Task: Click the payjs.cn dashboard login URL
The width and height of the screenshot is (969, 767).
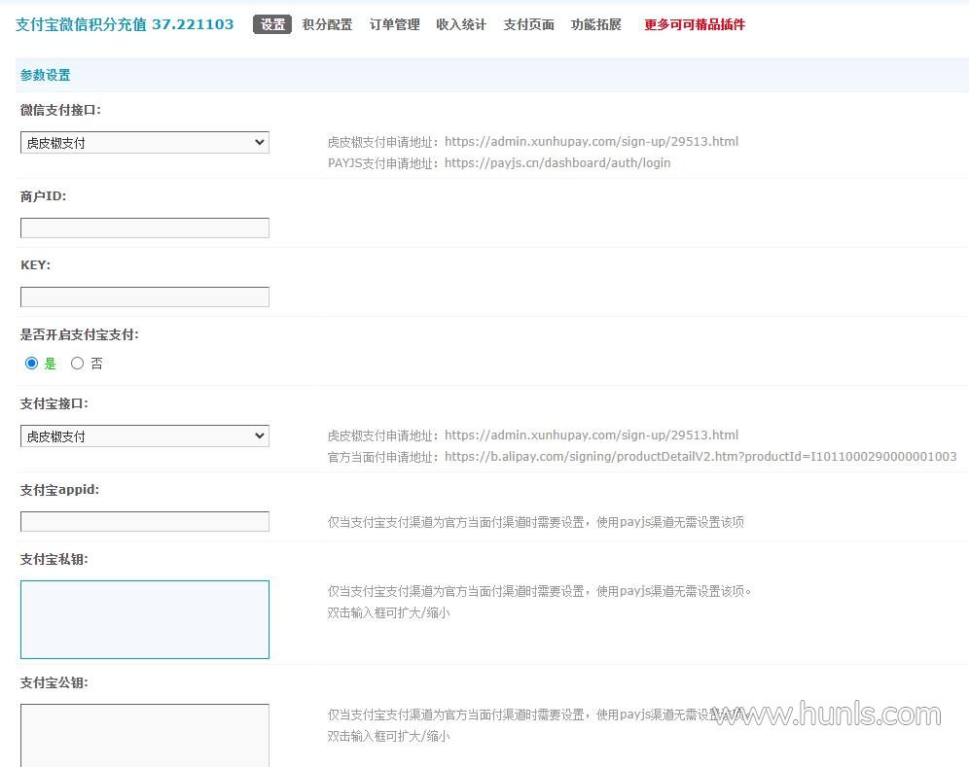Action: (557, 163)
